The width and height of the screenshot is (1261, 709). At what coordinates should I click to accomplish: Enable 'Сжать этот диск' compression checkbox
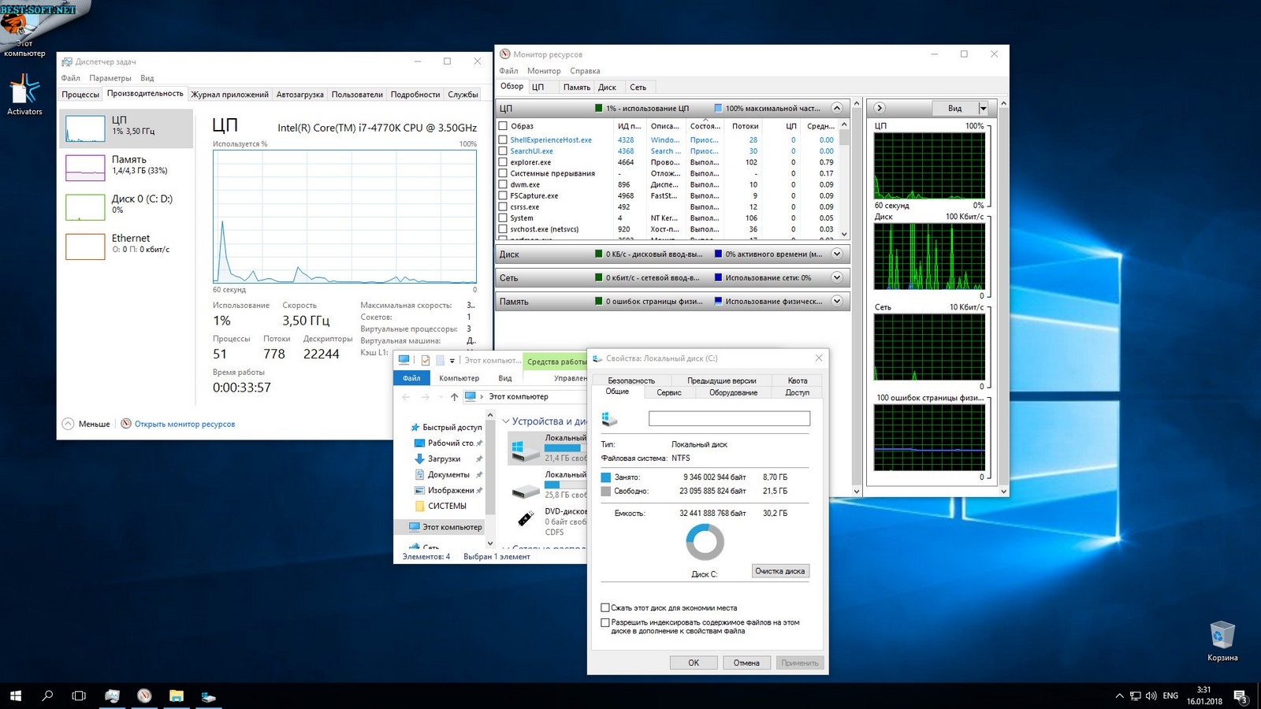coord(605,607)
